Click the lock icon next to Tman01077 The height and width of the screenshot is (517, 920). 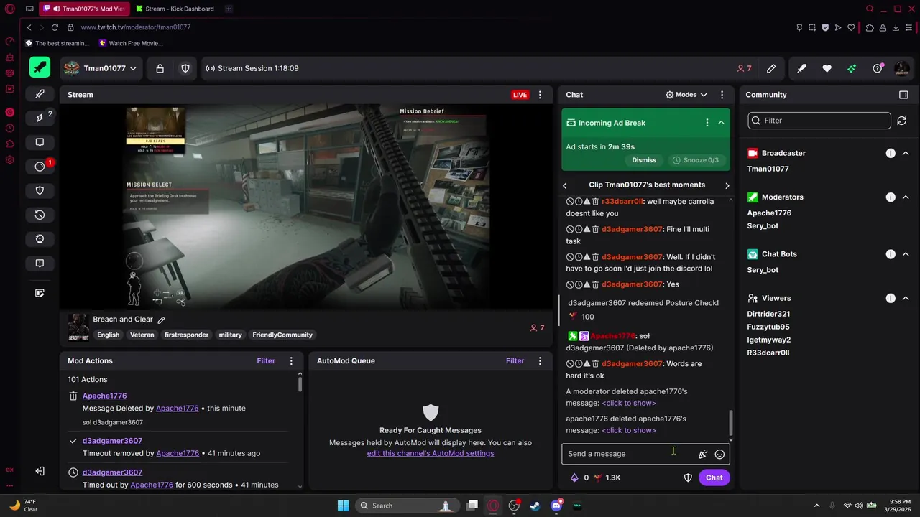(160, 68)
